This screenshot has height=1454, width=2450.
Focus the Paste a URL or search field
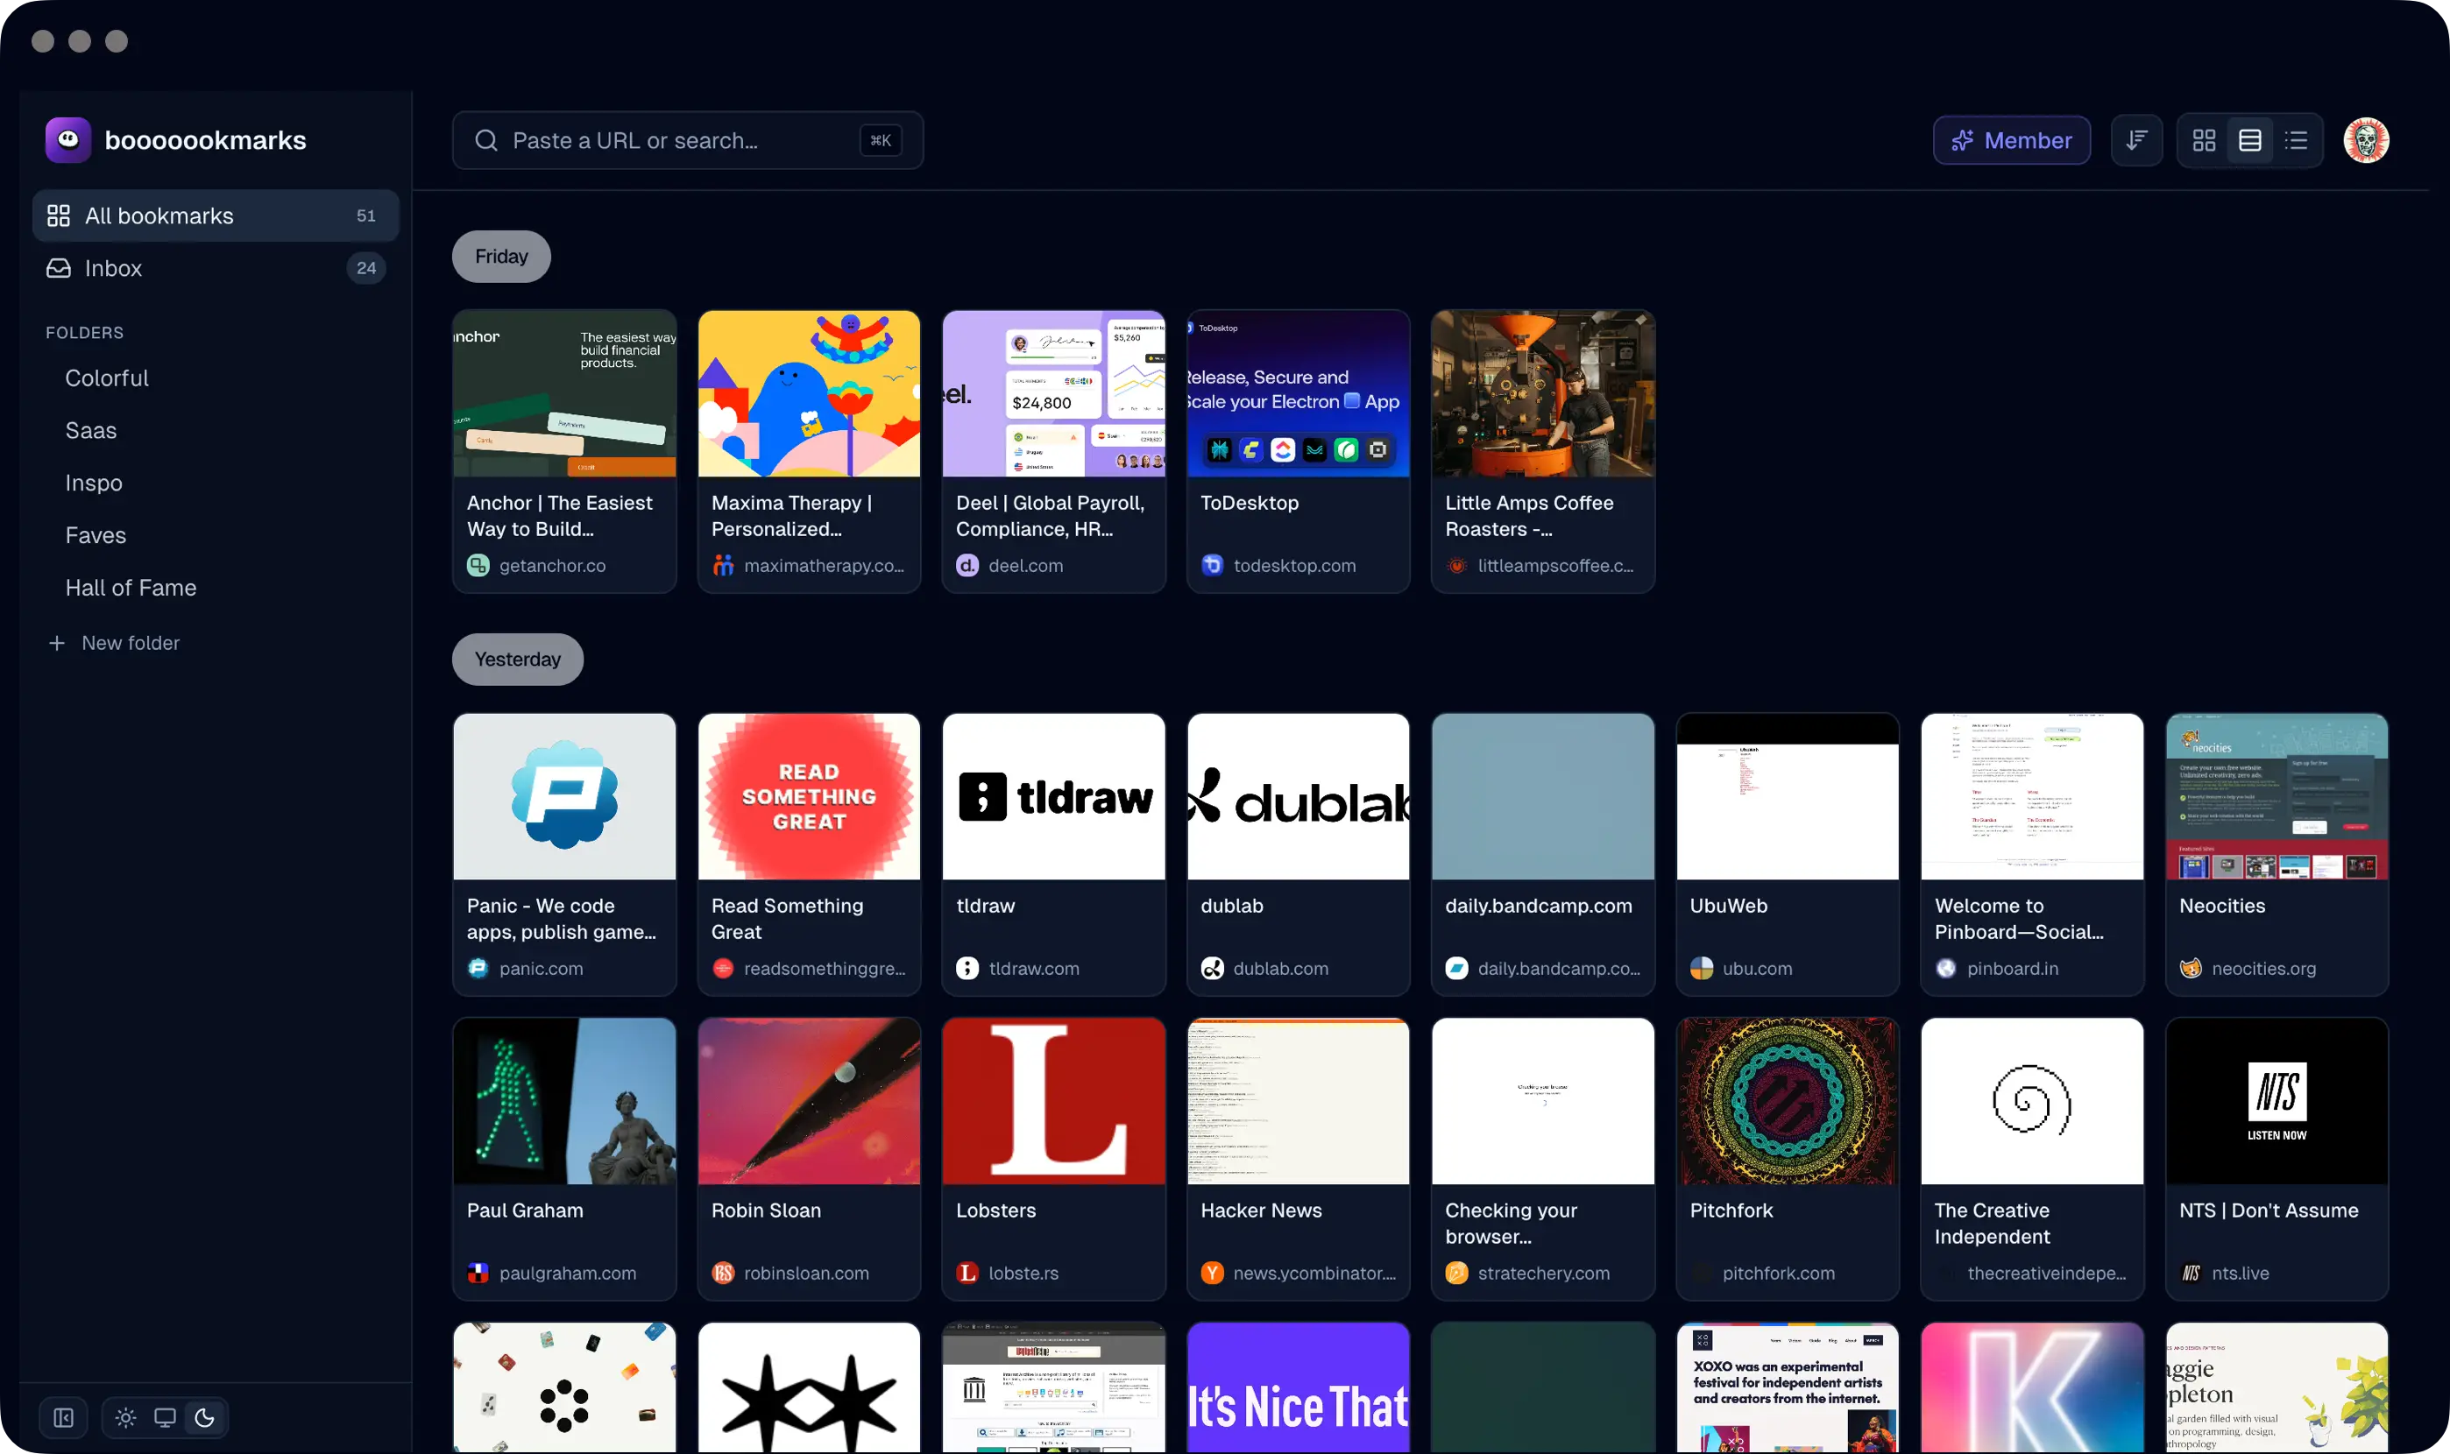click(x=687, y=140)
